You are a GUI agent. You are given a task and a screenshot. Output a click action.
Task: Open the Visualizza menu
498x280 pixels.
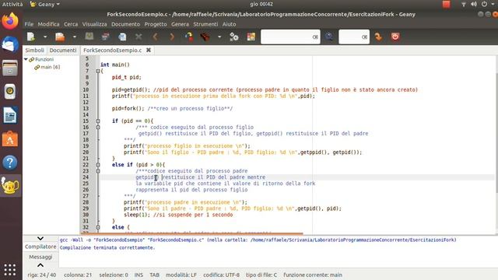[x=95, y=24]
